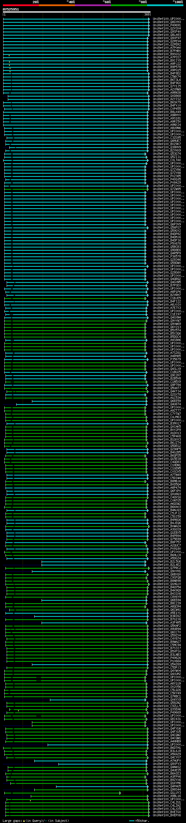Image resolution: width=186 pixels, height=823 pixels.
Task: Open the UniRef100_Q9SF40 hit link
Action: pos(167,32)
